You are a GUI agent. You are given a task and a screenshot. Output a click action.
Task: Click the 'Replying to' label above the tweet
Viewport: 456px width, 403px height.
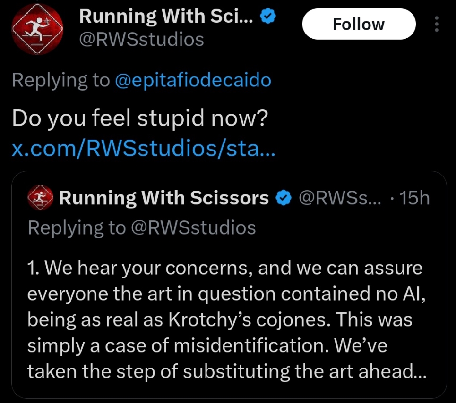(x=60, y=80)
